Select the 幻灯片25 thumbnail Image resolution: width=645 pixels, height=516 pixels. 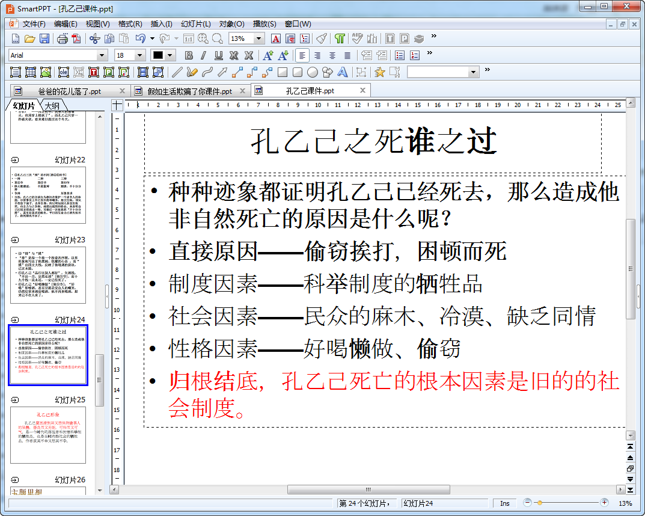click(x=48, y=435)
